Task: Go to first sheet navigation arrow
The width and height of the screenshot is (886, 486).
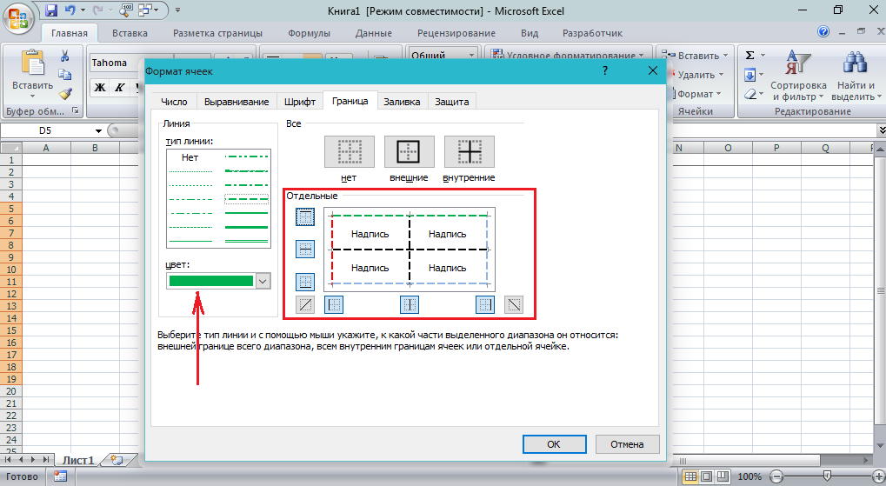Action: tap(9, 459)
